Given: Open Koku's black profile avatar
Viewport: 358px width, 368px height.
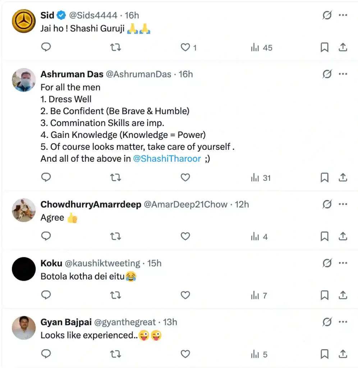Looking at the screenshot, I should 24,269.
